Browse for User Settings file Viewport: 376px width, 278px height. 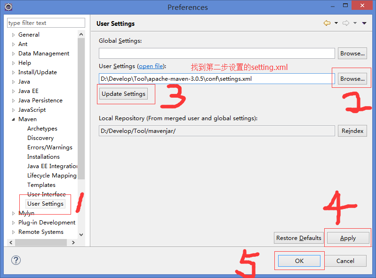(352, 79)
